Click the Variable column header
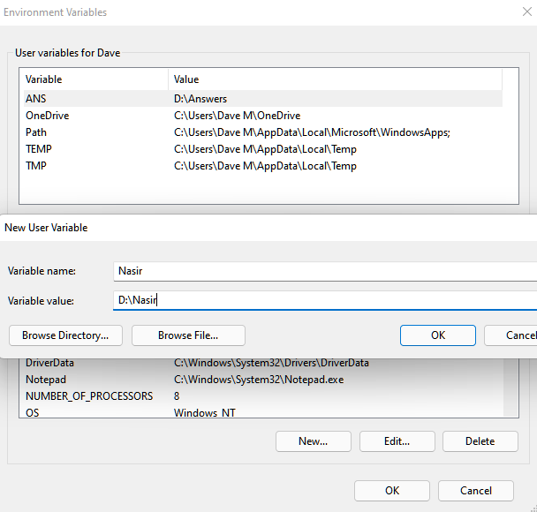Screen dimensions: 537x512 [96, 79]
